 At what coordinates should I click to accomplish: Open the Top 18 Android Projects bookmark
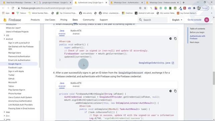67,13
